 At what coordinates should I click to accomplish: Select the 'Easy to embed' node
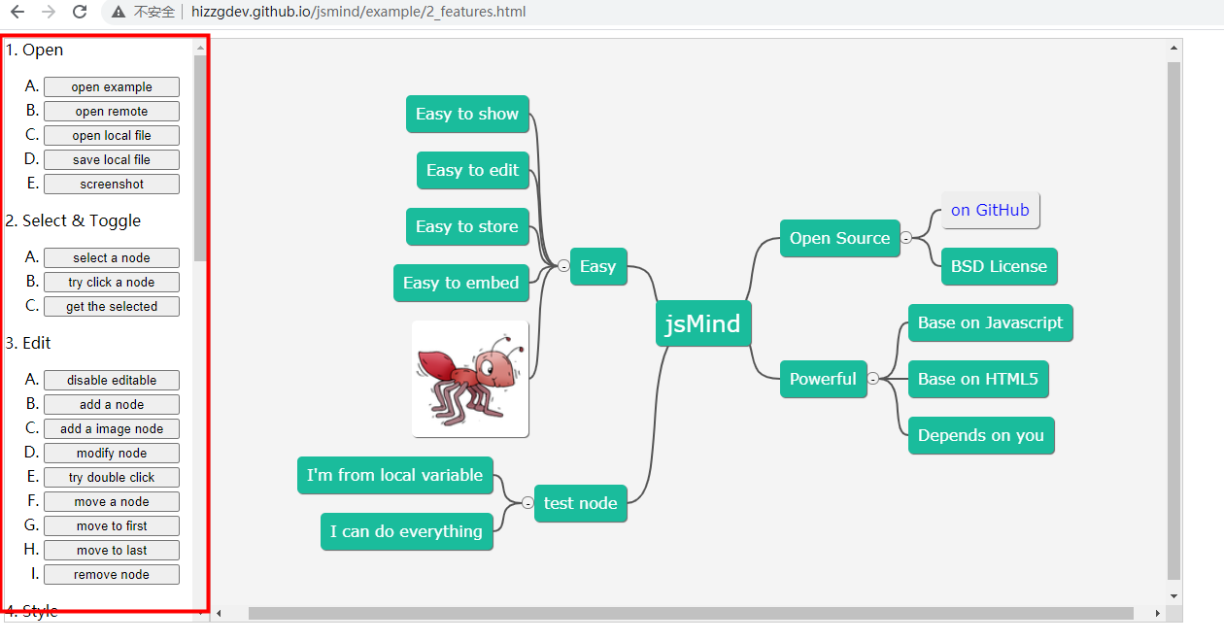461,283
